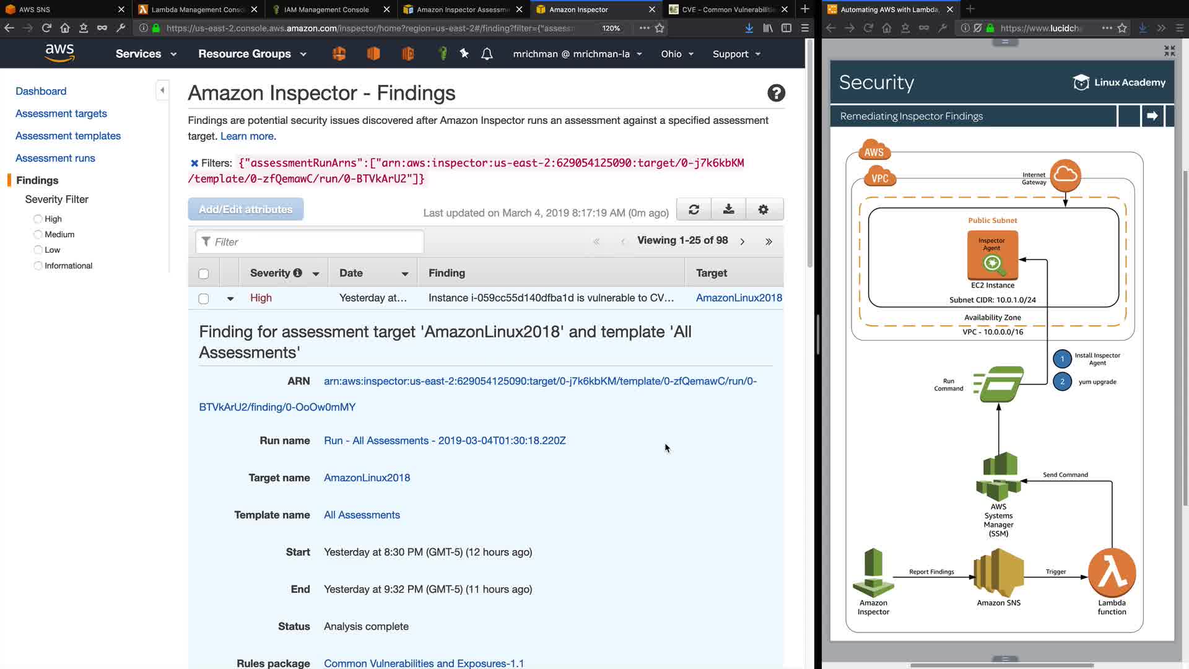
Task: Select the High severity filter
Action: [38, 219]
